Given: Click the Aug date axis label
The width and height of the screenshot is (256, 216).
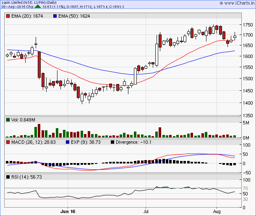Looking at the screenshot, I should click(217, 211).
